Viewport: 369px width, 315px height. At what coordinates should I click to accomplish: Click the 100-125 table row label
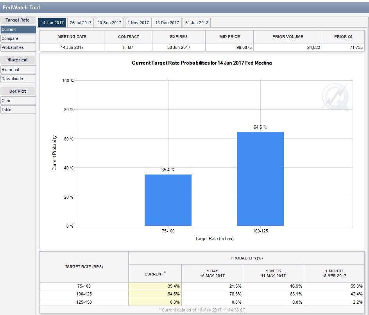pos(84,294)
